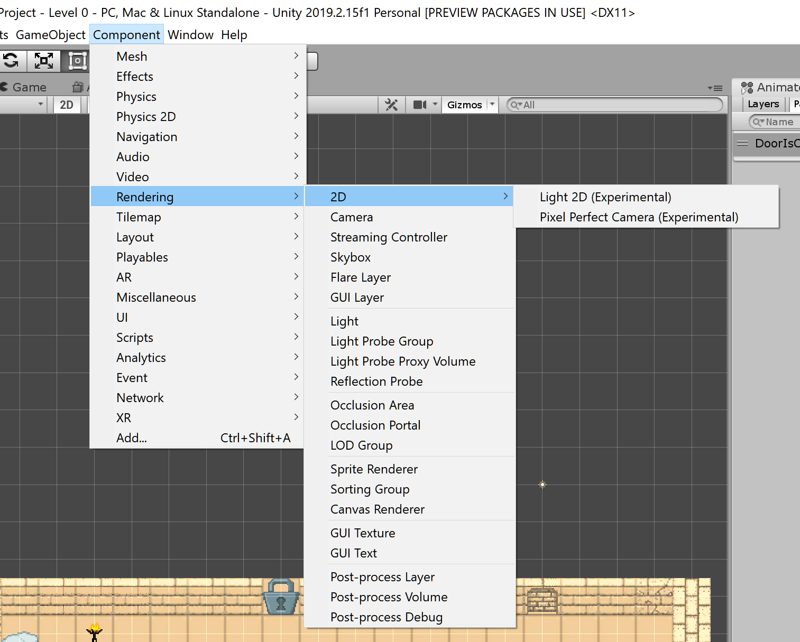Toggle the 2D scene view mode button

(67, 105)
